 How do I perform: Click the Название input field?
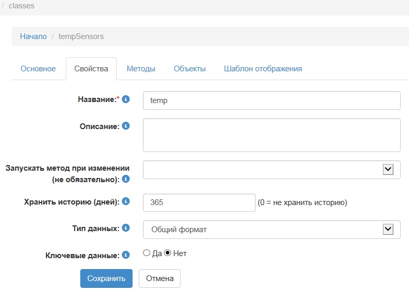(271, 100)
